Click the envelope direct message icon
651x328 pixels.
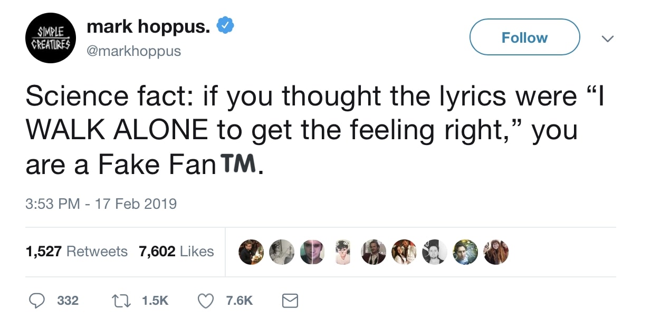[x=290, y=301]
